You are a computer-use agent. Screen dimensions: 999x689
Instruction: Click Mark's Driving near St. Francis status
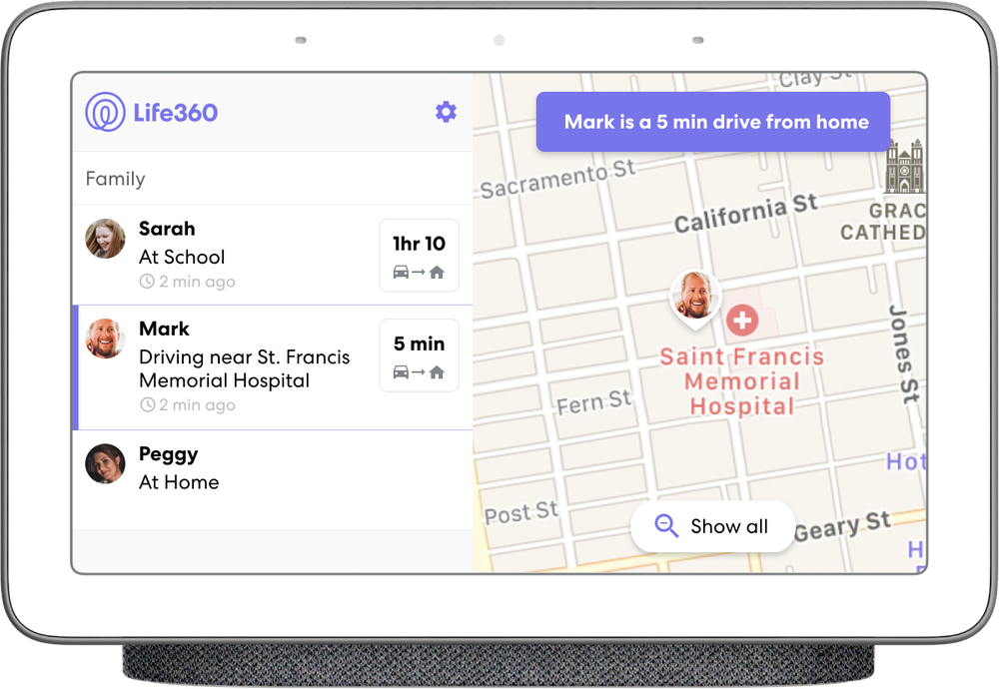(x=245, y=368)
